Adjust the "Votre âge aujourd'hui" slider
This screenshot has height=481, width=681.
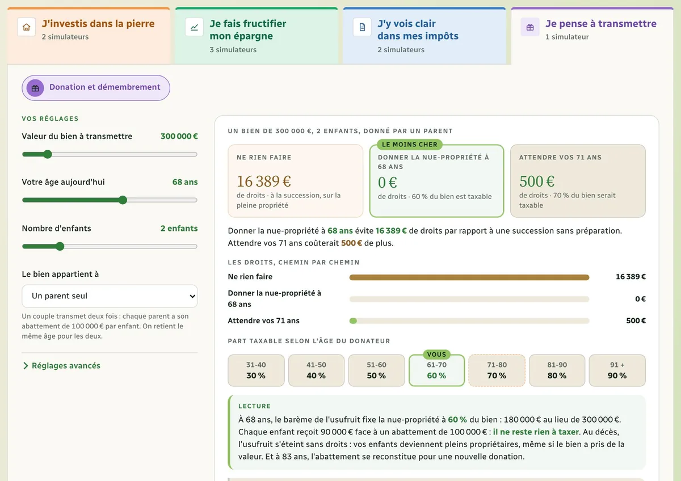point(110,200)
